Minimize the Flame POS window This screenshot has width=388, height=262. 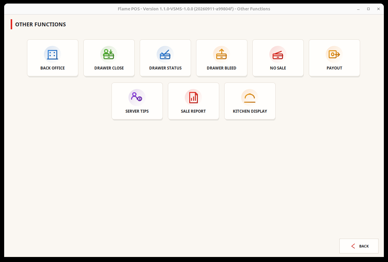pos(358,9)
